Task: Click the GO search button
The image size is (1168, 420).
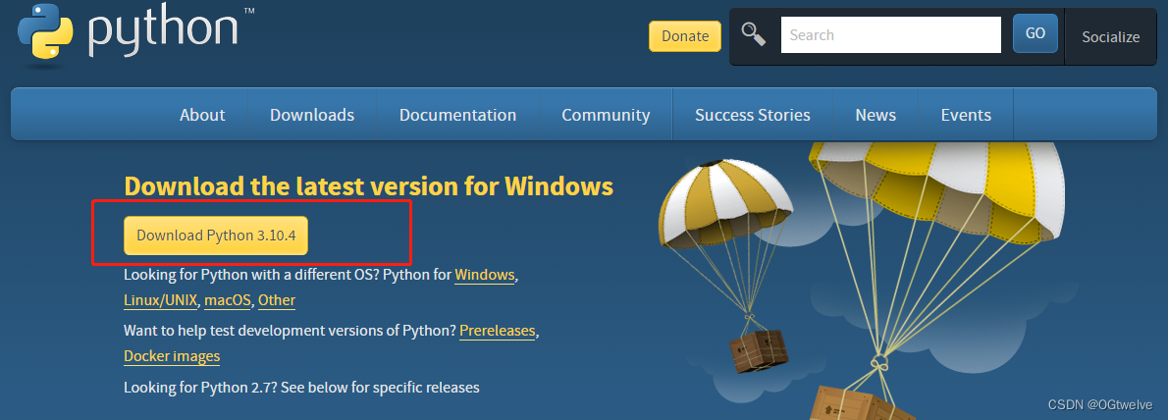Action: coord(1035,33)
